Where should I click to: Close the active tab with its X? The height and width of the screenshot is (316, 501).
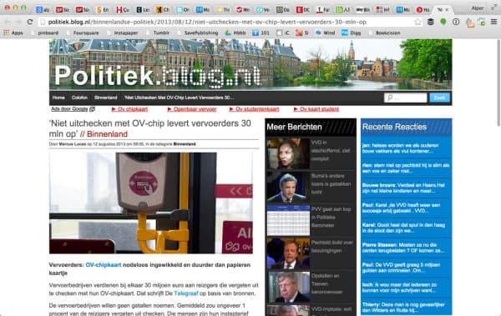[x=447, y=10]
